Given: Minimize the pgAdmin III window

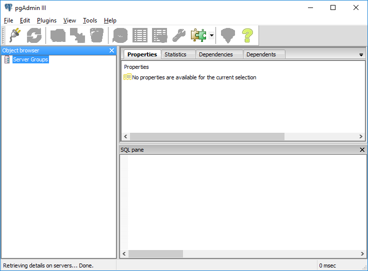Looking at the screenshot, I should point(310,7).
